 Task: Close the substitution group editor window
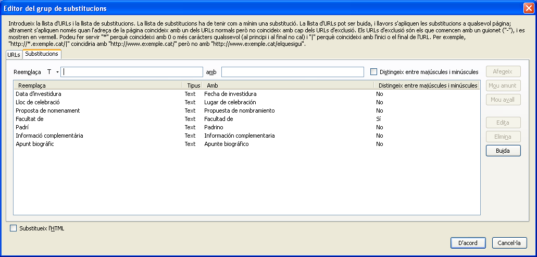pos(528,8)
